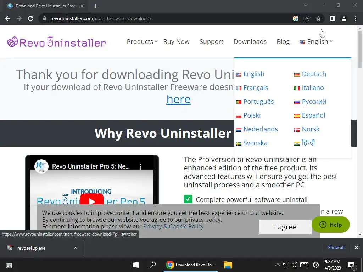The image size is (363, 272).
Task: Open the Chrome side panel icon
Action: pos(333,18)
